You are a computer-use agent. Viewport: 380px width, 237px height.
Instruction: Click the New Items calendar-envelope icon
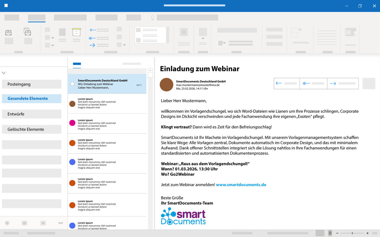tap(28, 32)
